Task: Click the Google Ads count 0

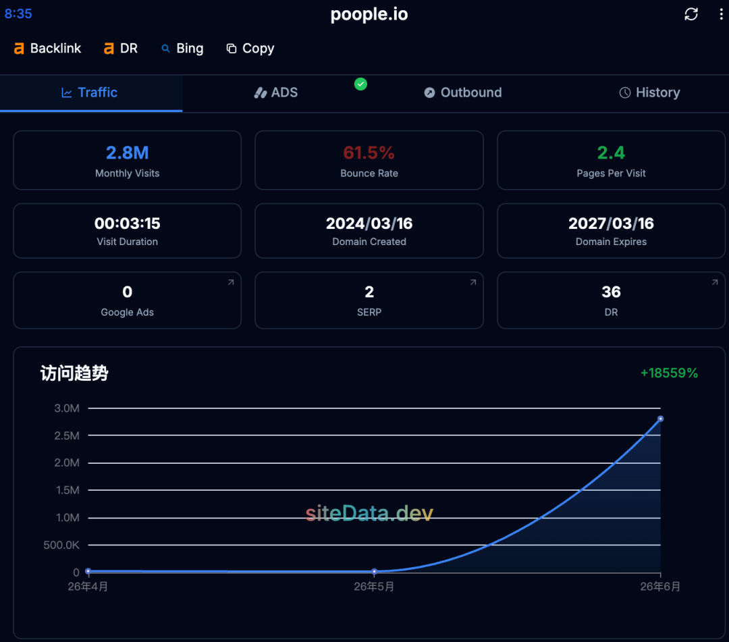Action: (128, 292)
